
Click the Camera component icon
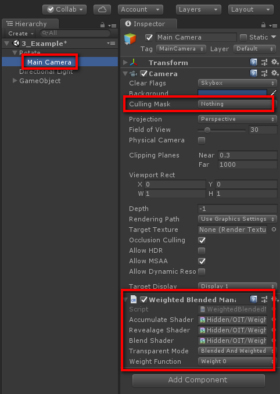pyautogui.click(x=134, y=74)
